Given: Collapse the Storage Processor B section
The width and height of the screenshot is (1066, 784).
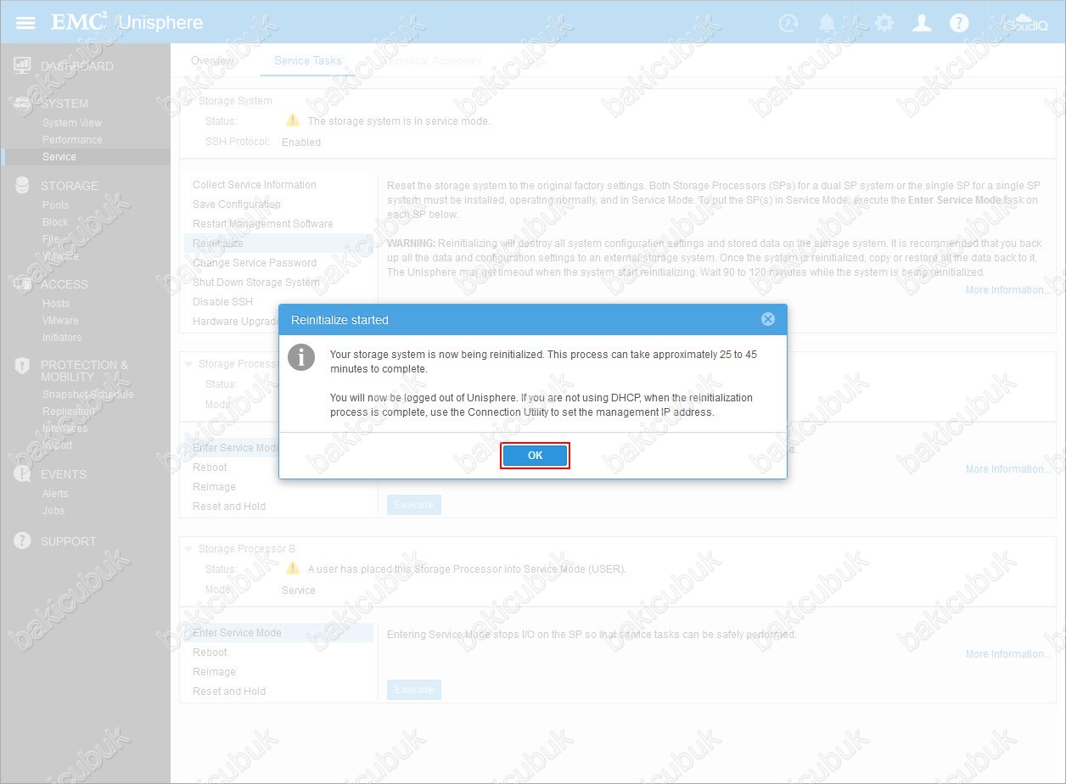Looking at the screenshot, I should point(188,549).
